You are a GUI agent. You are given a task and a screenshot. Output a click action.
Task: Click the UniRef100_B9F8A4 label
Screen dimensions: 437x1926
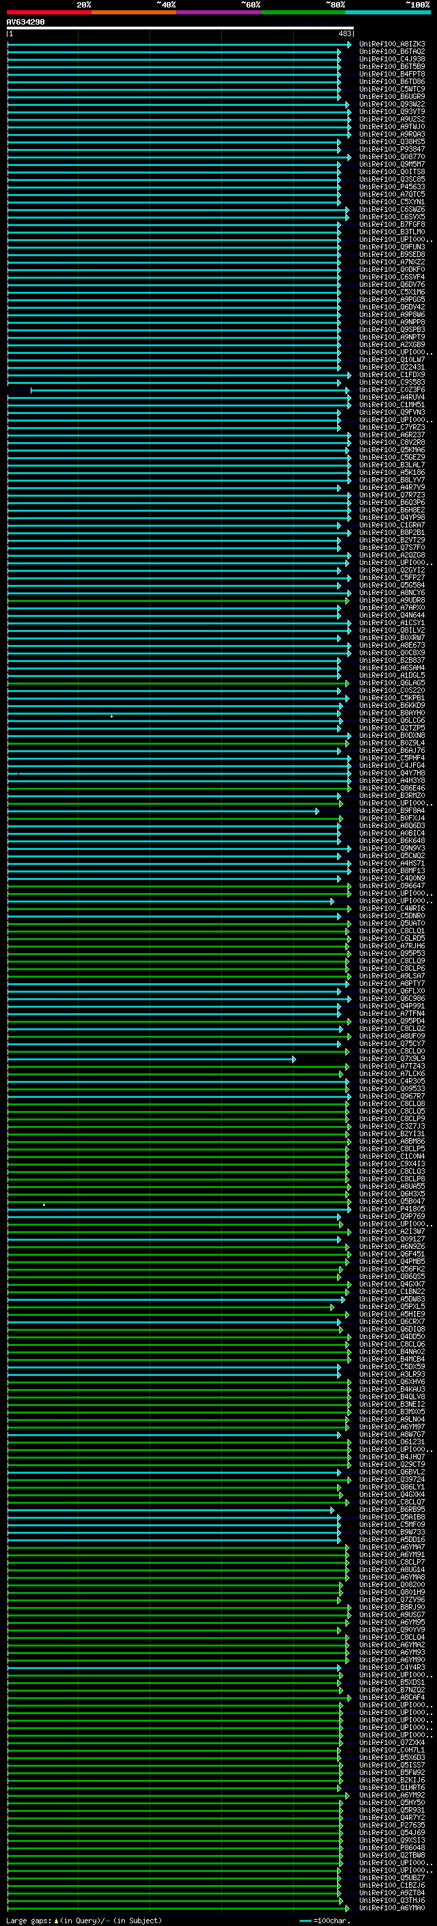click(392, 810)
